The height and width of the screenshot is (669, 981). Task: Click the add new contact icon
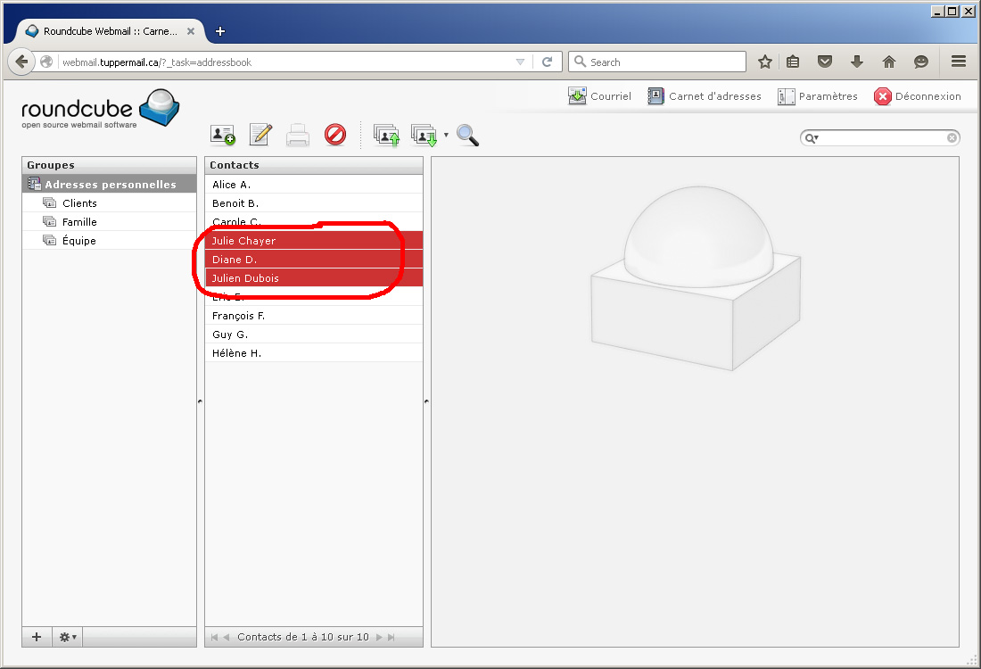tap(222, 135)
